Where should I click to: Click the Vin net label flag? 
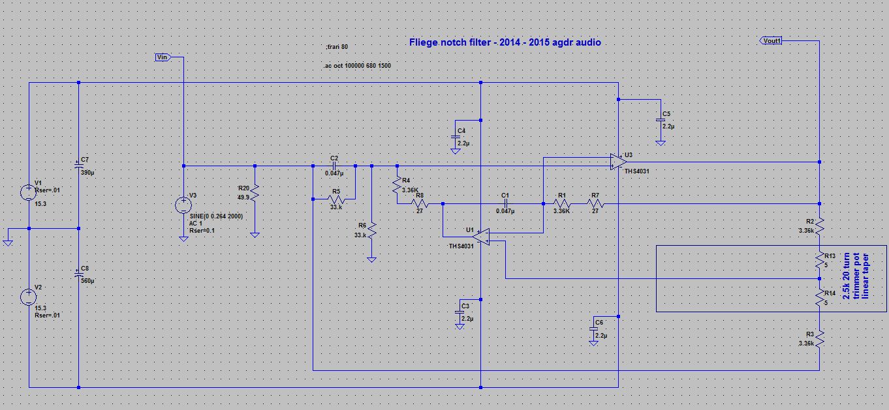(x=164, y=57)
